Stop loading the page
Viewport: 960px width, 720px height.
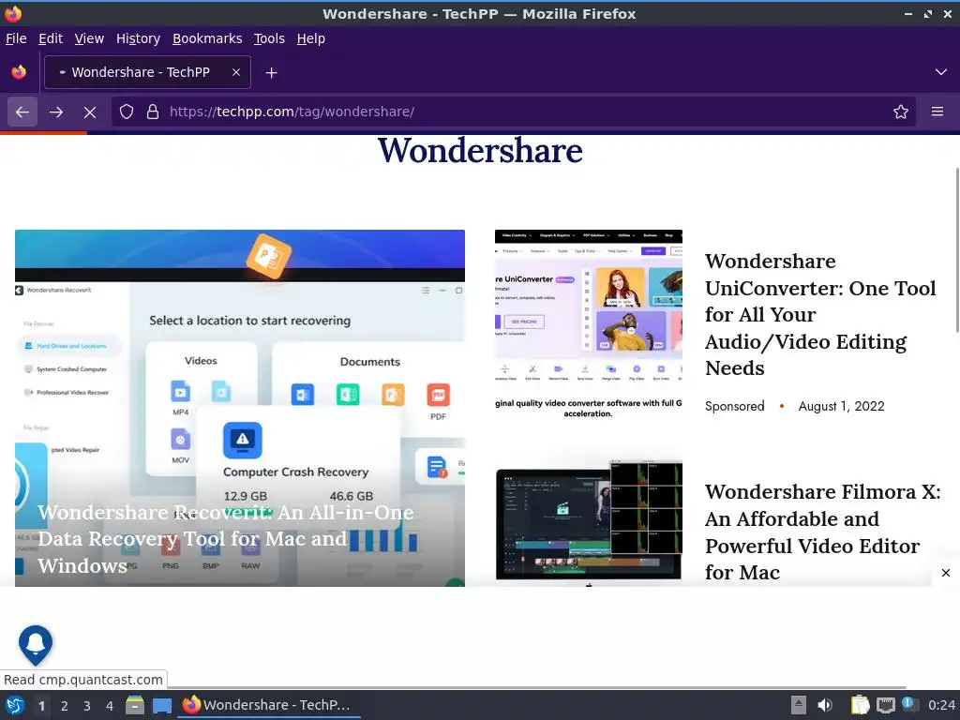click(x=90, y=112)
